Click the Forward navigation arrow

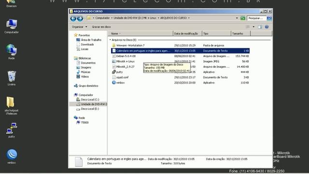80,18
